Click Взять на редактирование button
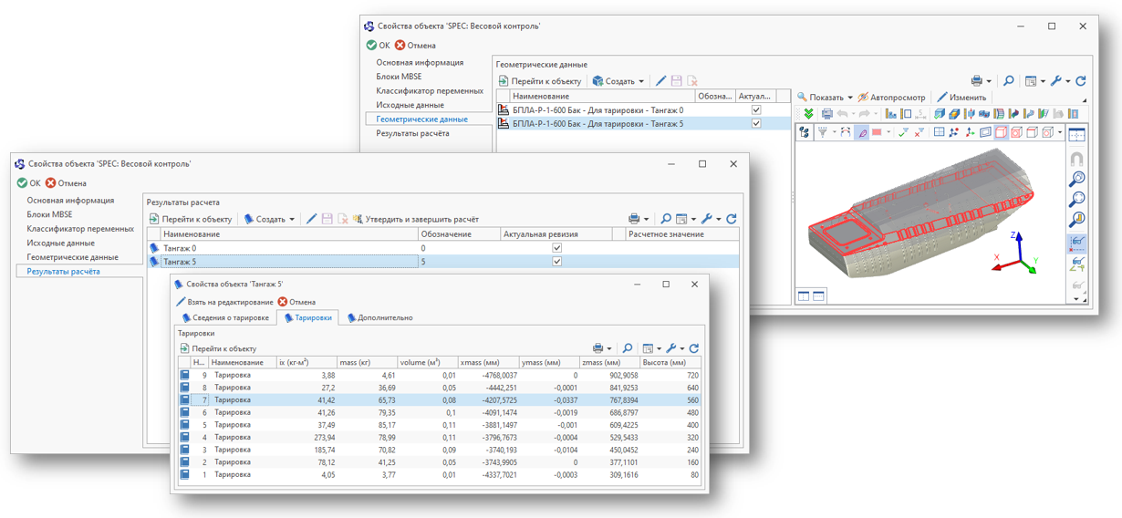This screenshot has width=1122, height=518. [x=223, y=302]
